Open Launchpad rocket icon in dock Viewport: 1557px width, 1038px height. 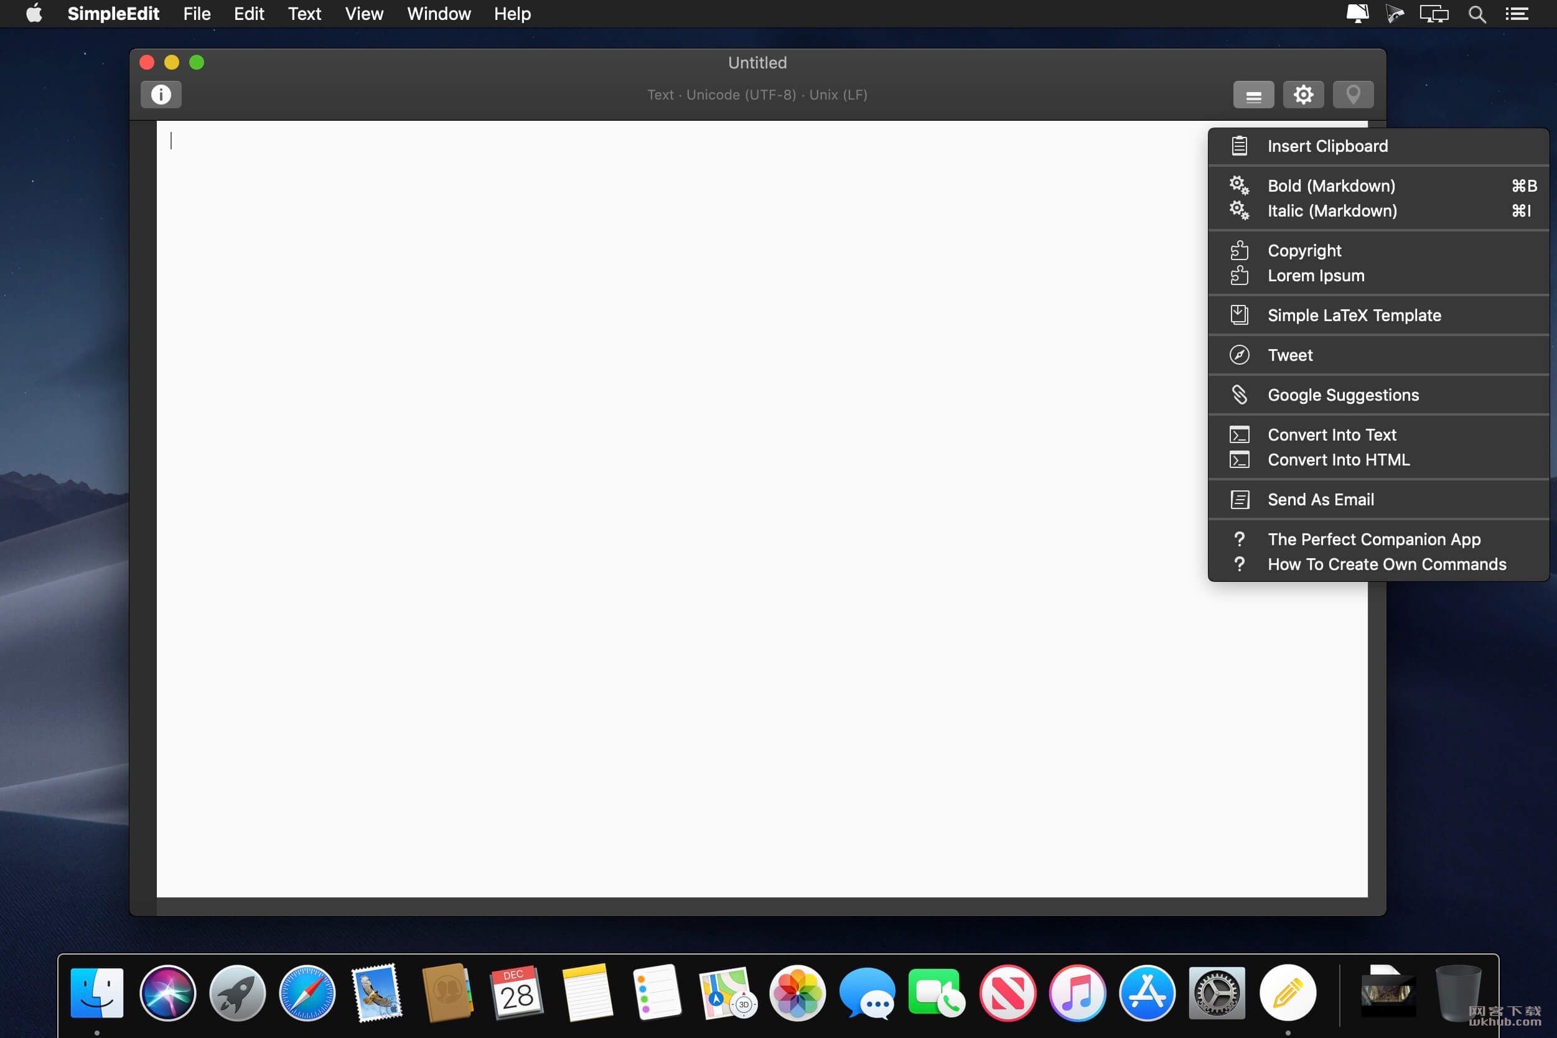coord(237,993)
